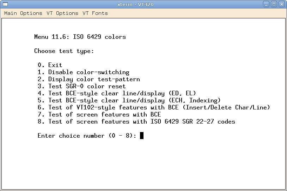Maximize the xterm window

pyautogui.click(x=274, y=4)
